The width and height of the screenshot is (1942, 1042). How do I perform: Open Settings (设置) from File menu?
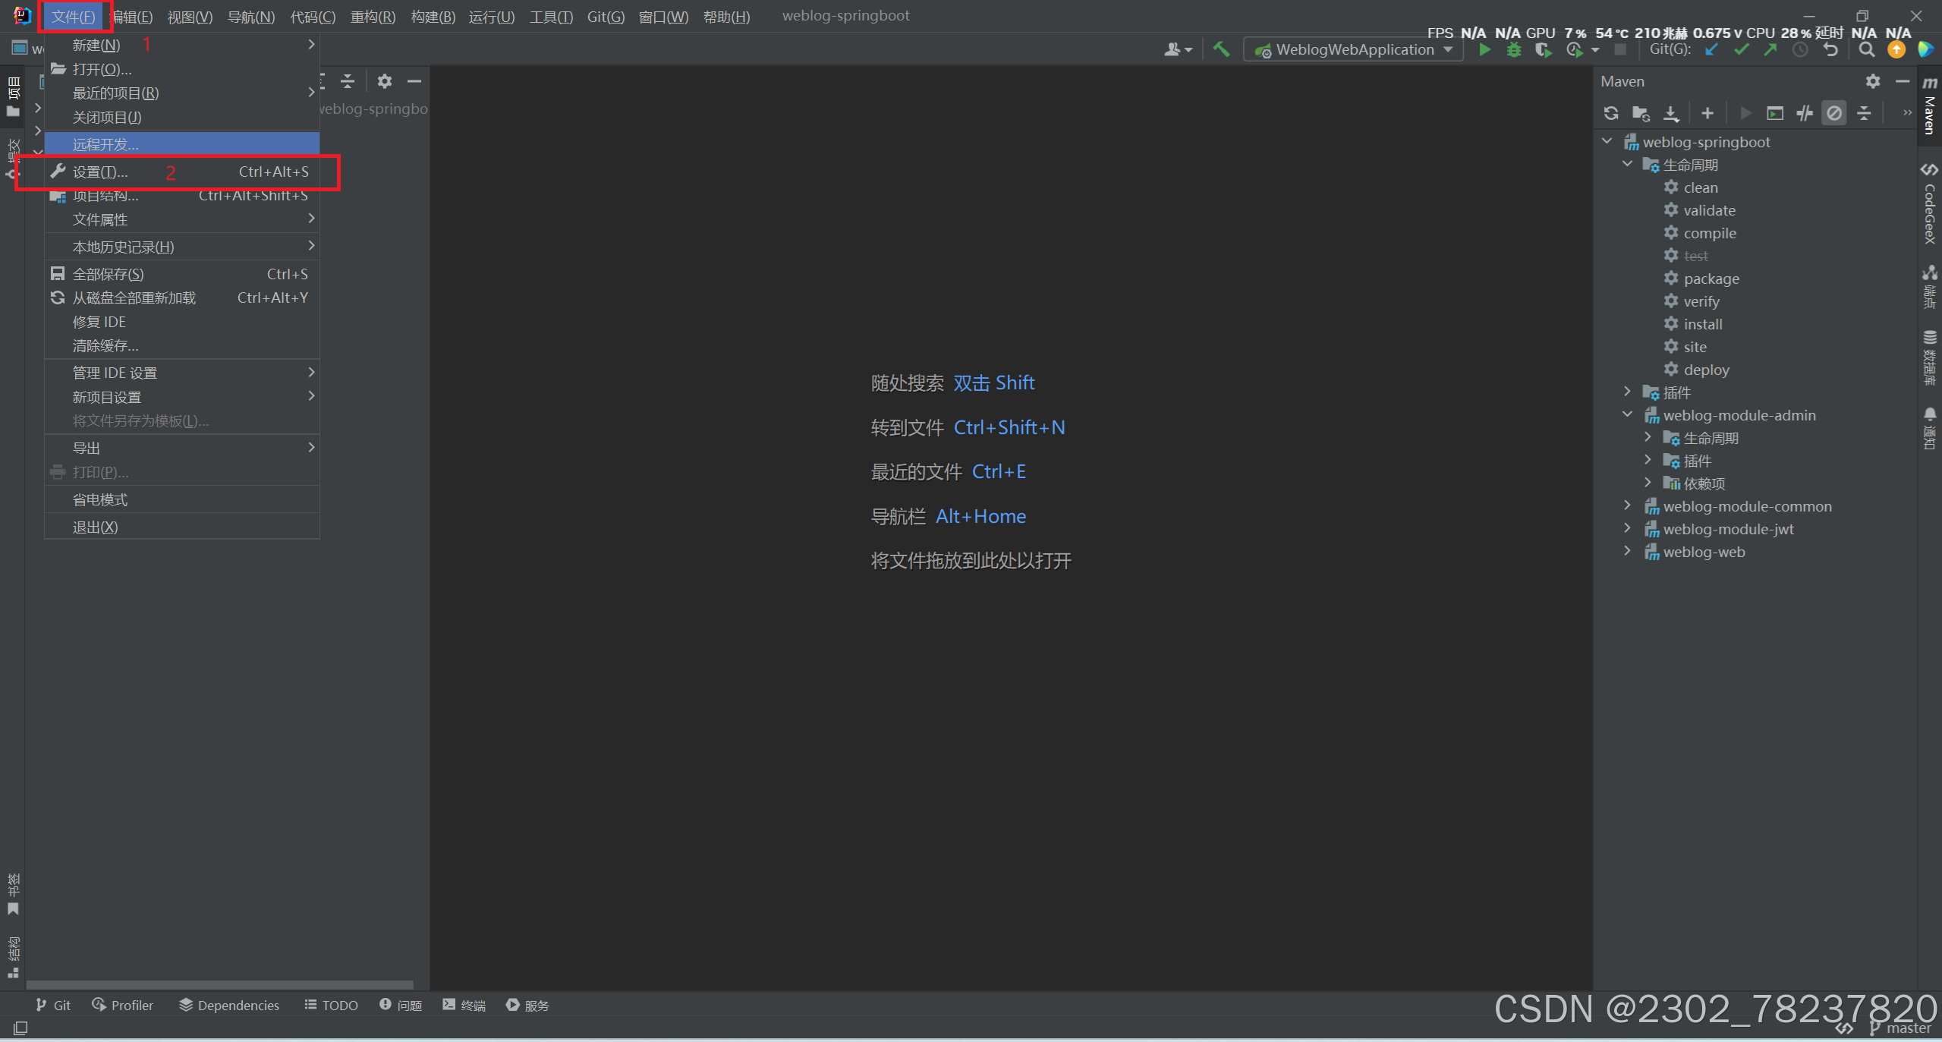coord(100,172)
